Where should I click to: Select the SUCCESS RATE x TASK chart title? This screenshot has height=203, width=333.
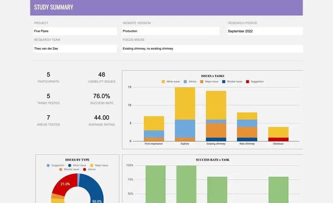point(213,160)
